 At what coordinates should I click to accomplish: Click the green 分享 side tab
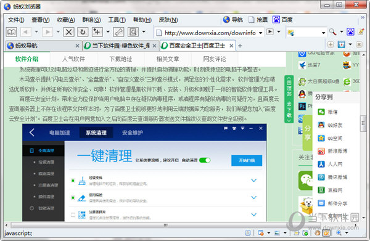[x=308, y=133]
